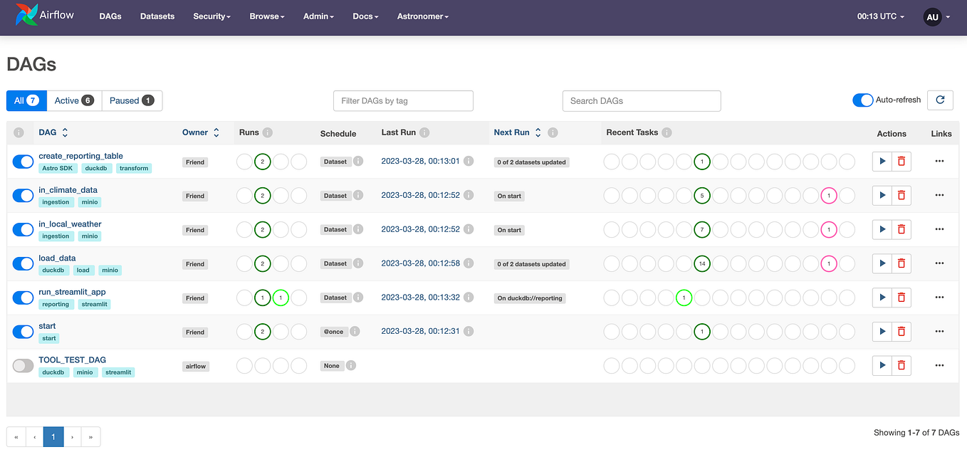Filter DAGs by the ingestion tag
967x457 pixels.
click(56, 202)
